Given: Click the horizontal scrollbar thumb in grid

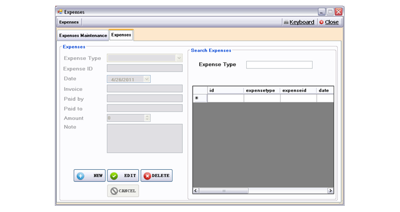Looking at the screenshot, I should click(x=224, y=190).
